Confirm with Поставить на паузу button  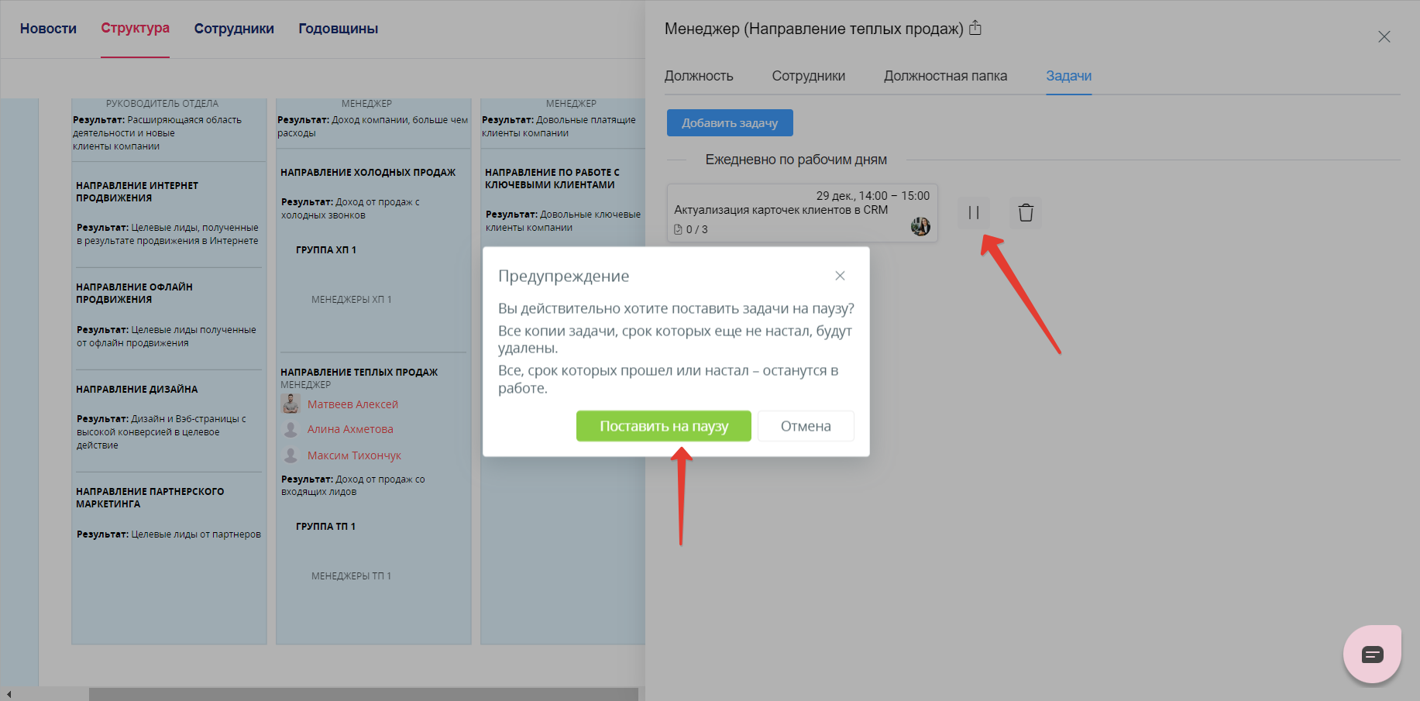tap(663, 426)
